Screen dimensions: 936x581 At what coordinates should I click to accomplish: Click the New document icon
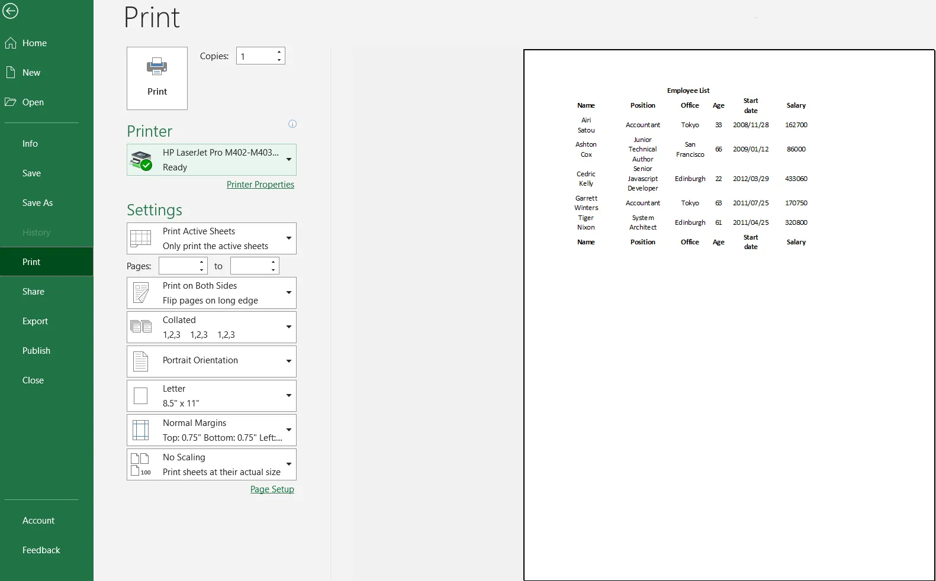(11, 72)
